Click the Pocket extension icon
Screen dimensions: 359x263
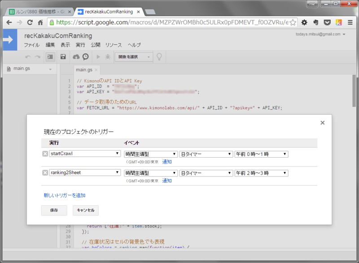[327, 22]
